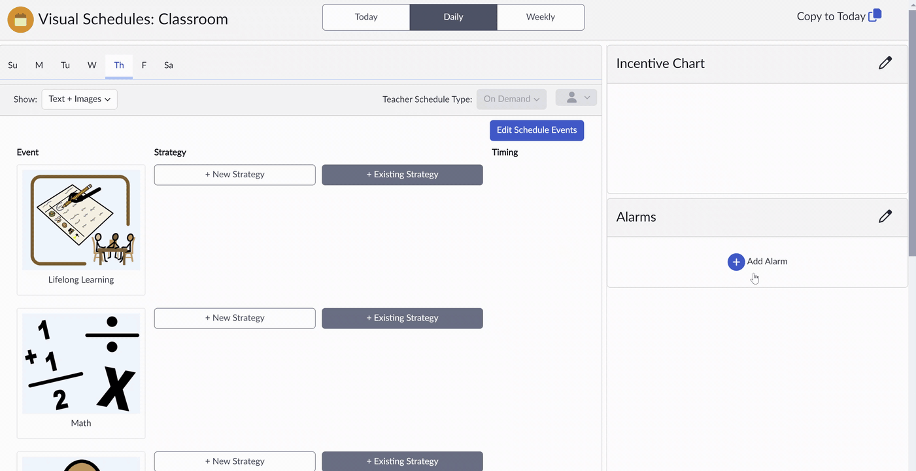Click the Math caption text
The image size is (916, 471).
(81, 423)
